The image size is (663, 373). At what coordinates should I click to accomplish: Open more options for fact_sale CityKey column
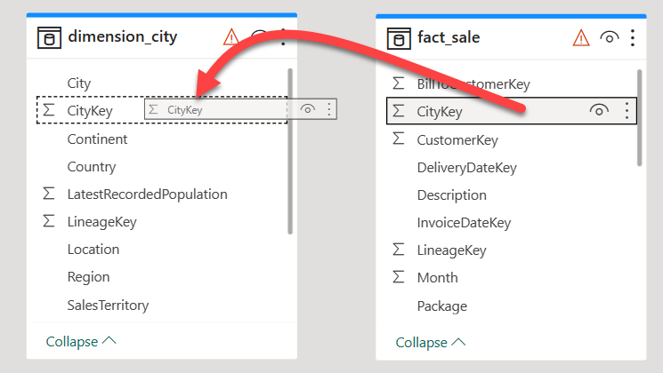[627, 111]
